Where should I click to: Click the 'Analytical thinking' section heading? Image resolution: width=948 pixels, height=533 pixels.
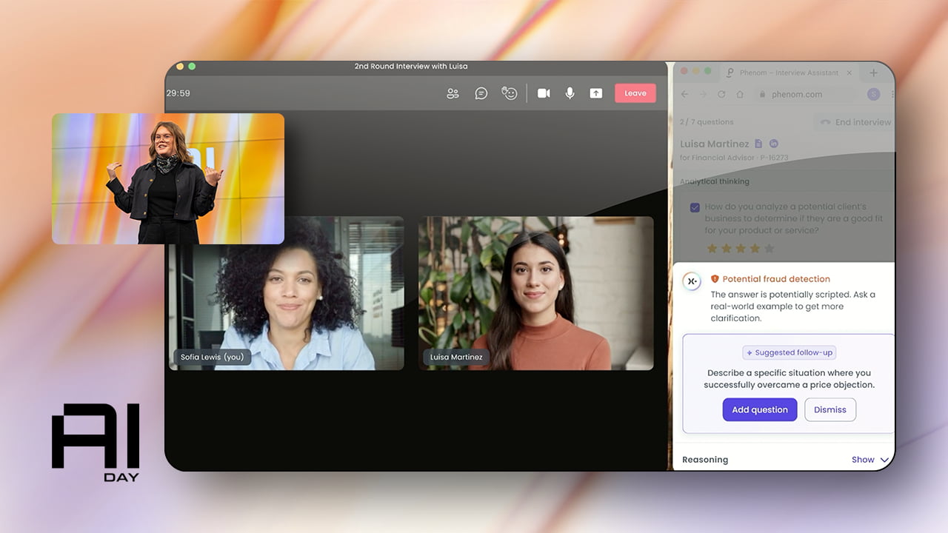(x=715, y=181)
